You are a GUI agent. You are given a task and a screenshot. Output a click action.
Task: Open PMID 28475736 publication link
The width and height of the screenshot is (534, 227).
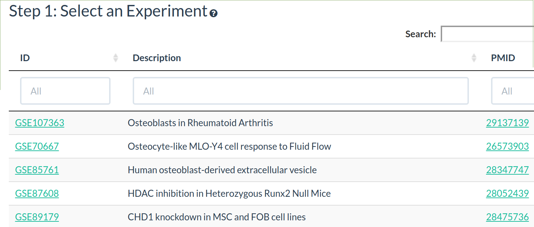[x=507, y=217]
